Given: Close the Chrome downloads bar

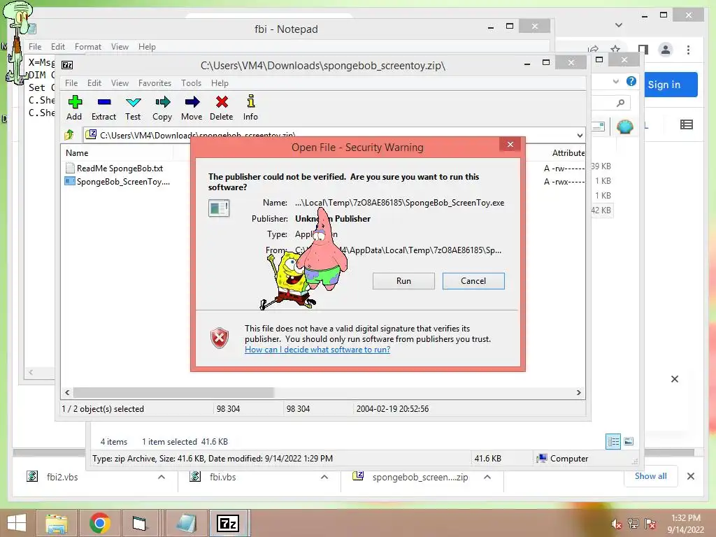Looking at the screenshot, I should click(690, 476).
